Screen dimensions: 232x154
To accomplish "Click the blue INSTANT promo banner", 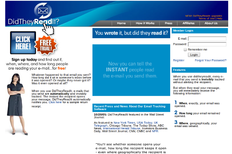I will tap(131, 70).
